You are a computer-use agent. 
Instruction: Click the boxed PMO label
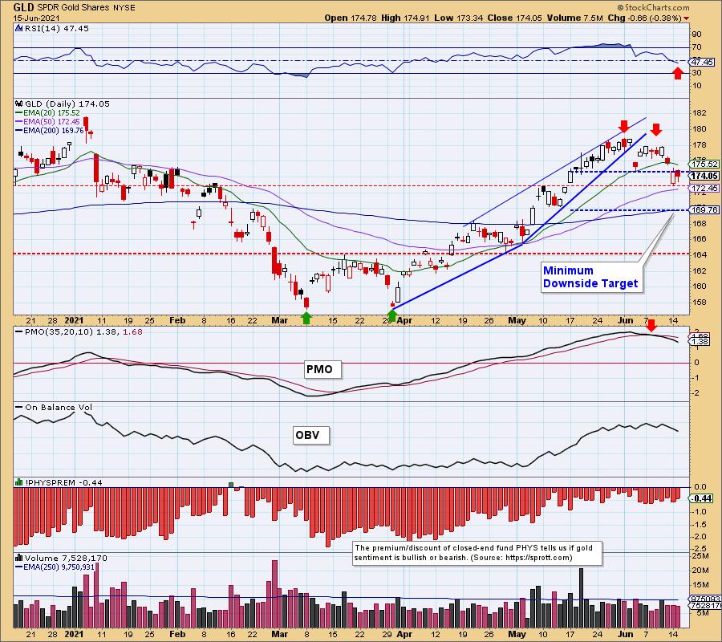[x=323, y=369]
